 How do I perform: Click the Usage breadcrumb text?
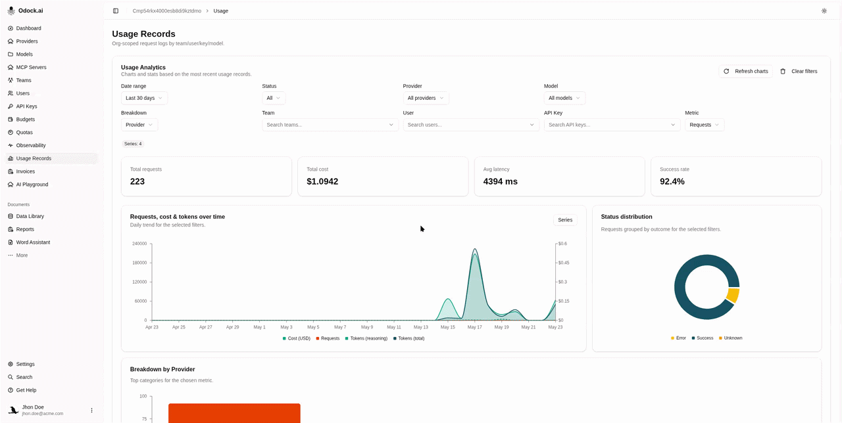(x=221, y=11)
